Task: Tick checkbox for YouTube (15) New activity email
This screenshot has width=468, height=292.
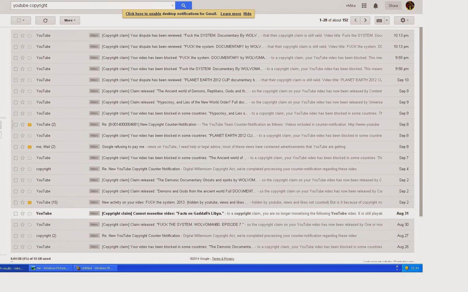Action: (x=16, y=202)
